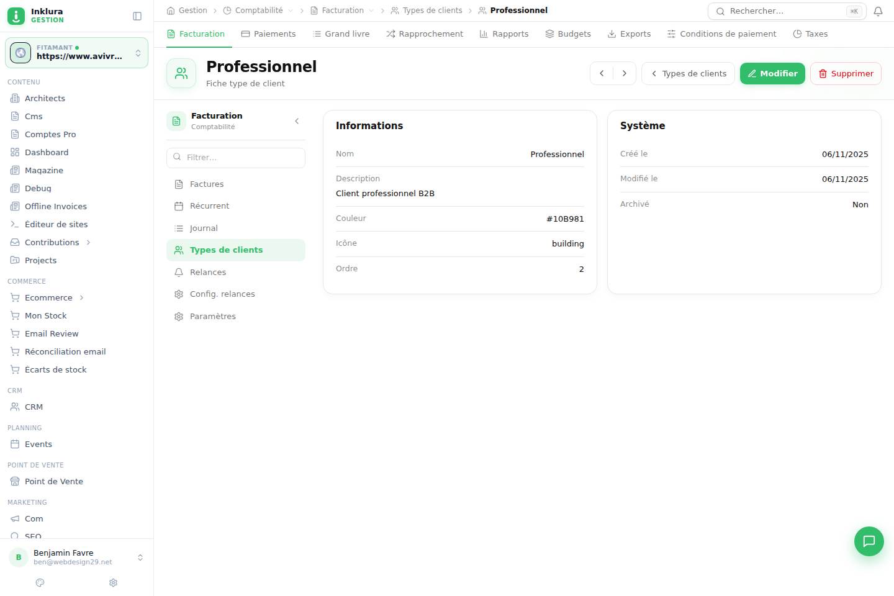Switch to the Rapprochement tab
This screenshot has width=894, height=596.
425,34
